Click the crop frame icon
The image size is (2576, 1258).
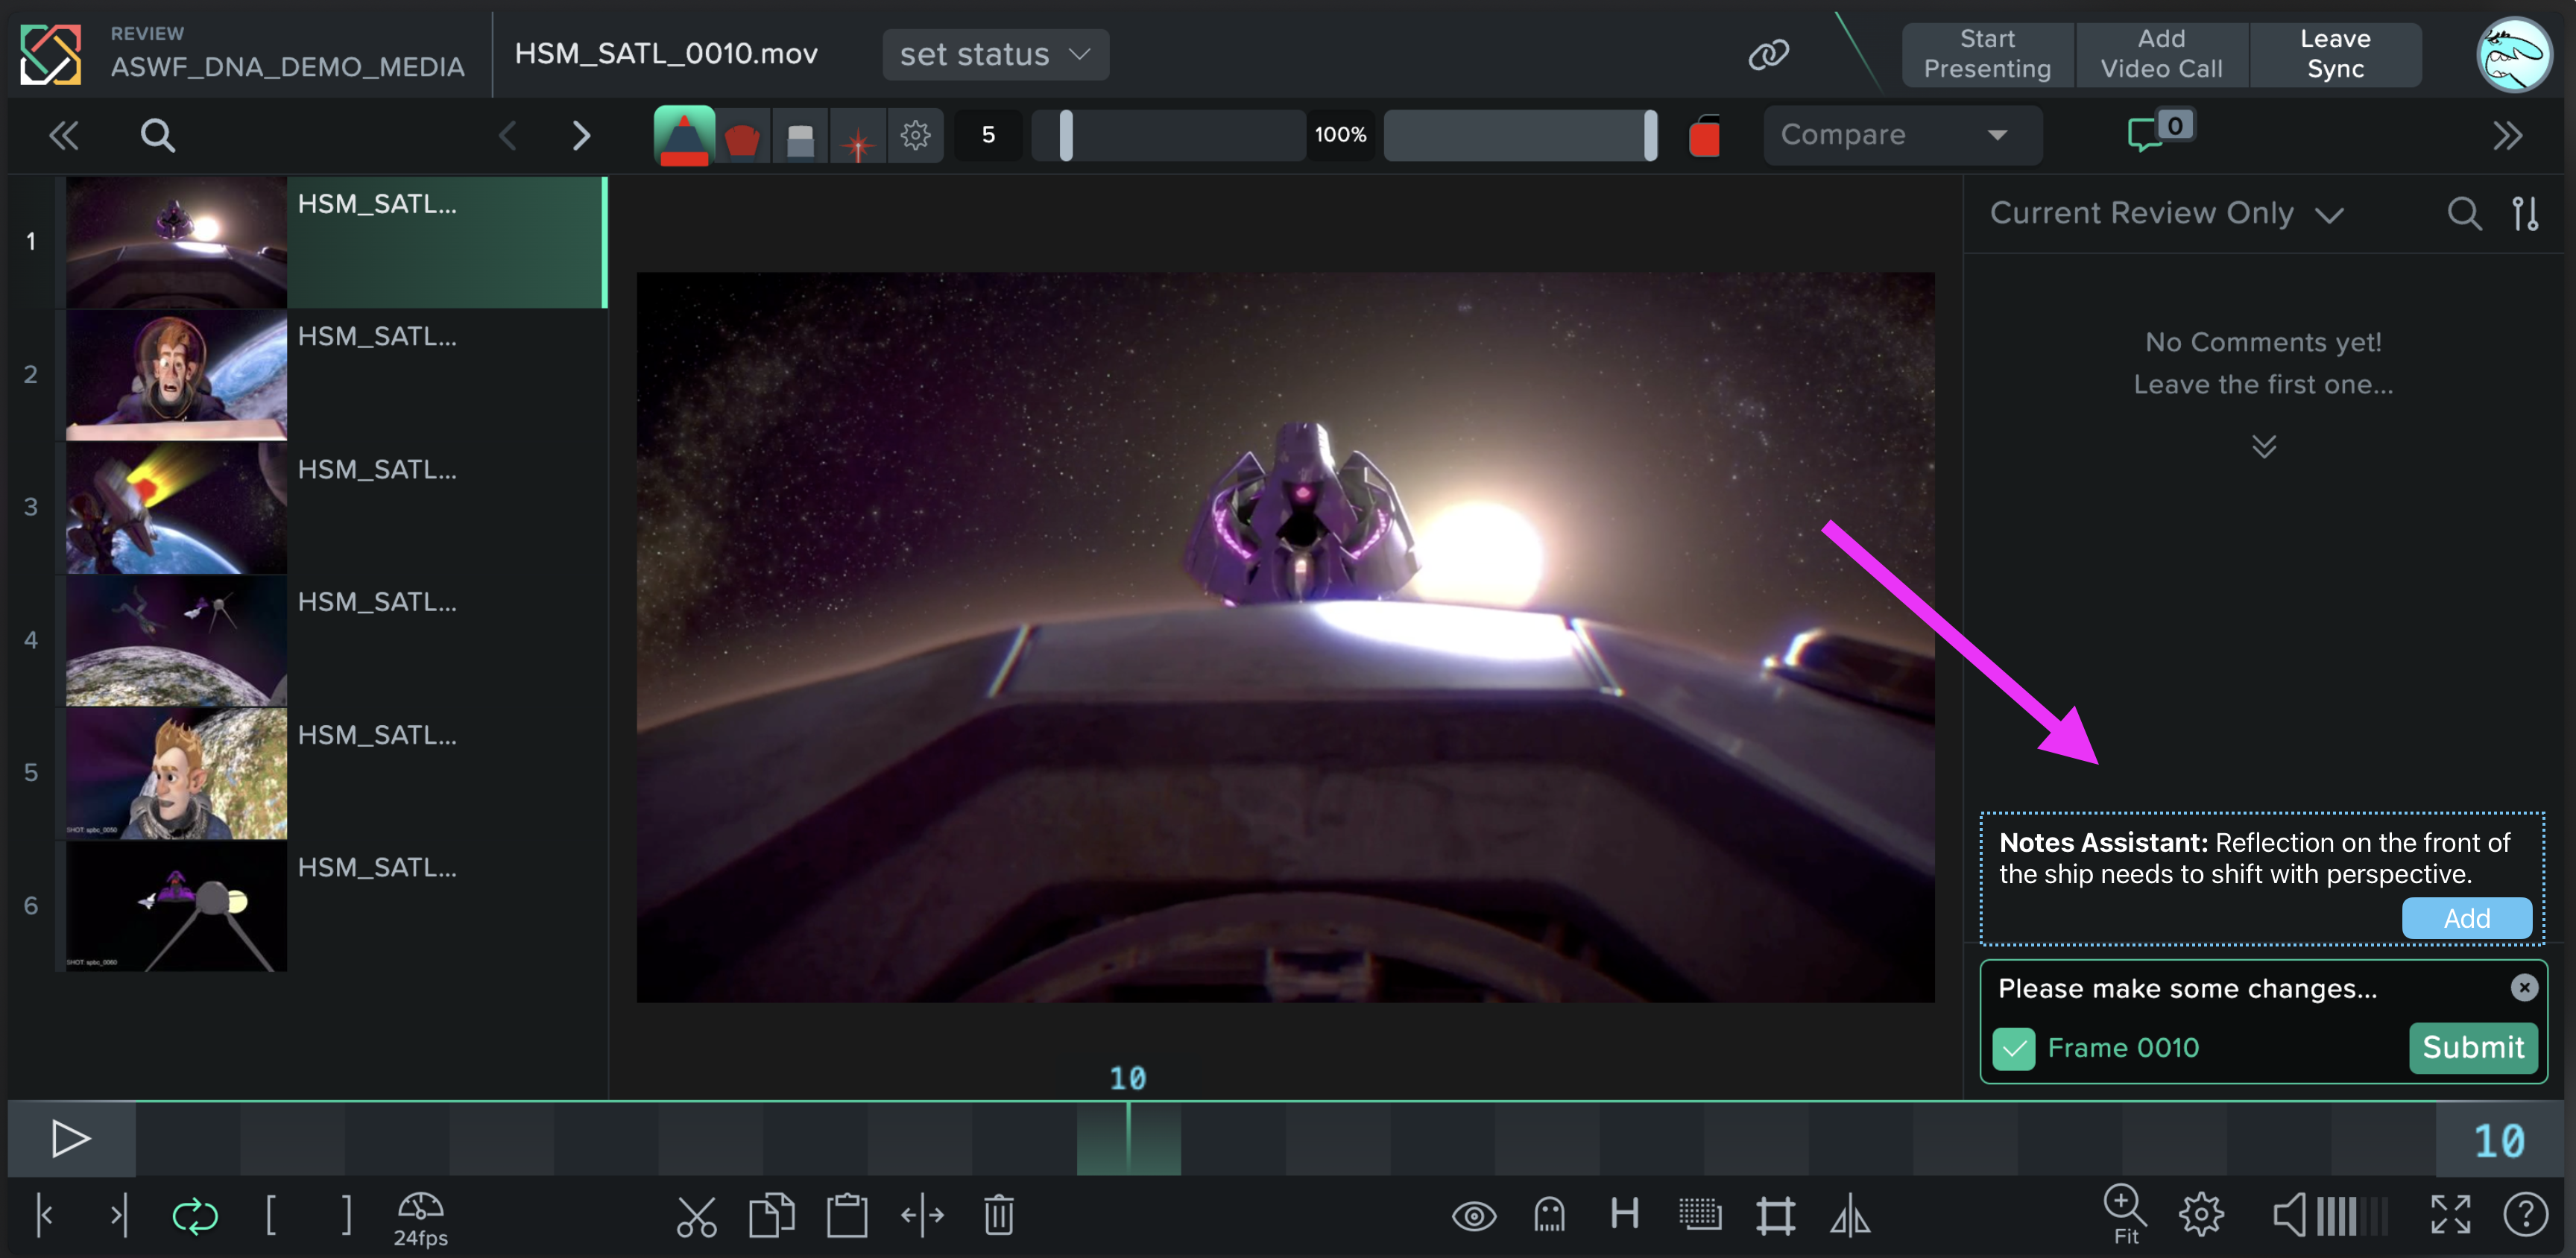1776,1216
